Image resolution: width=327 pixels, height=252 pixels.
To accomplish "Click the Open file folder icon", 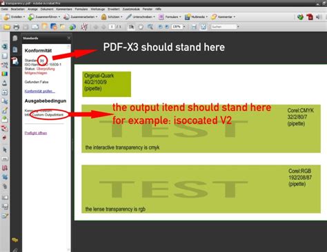I will tap(7, 27).
